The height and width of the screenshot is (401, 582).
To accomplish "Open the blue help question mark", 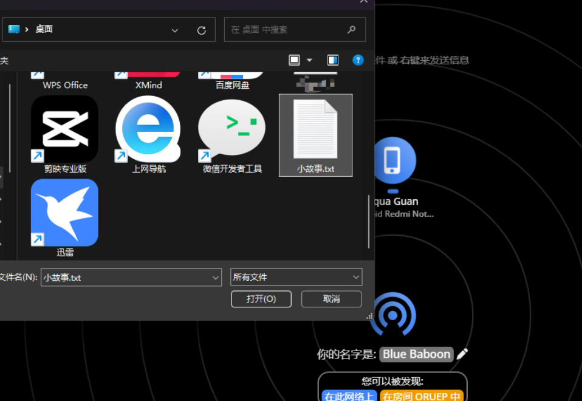I will (358, 60).
